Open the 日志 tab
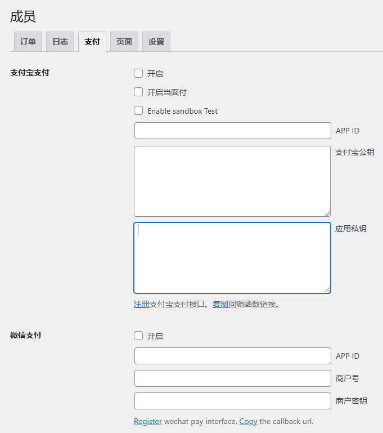The height and width of the screenshot is (433, 383). pyautogui.click(x=60, y=42)
